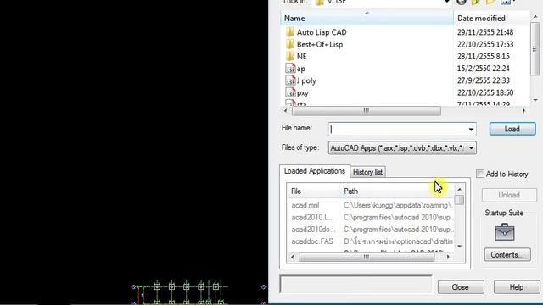
Task: Open the File name dropdown arrow
Action: (x=471, y=130)
